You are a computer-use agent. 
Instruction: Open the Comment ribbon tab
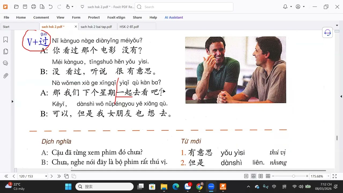pyautogui.click(x=41, y=17)
